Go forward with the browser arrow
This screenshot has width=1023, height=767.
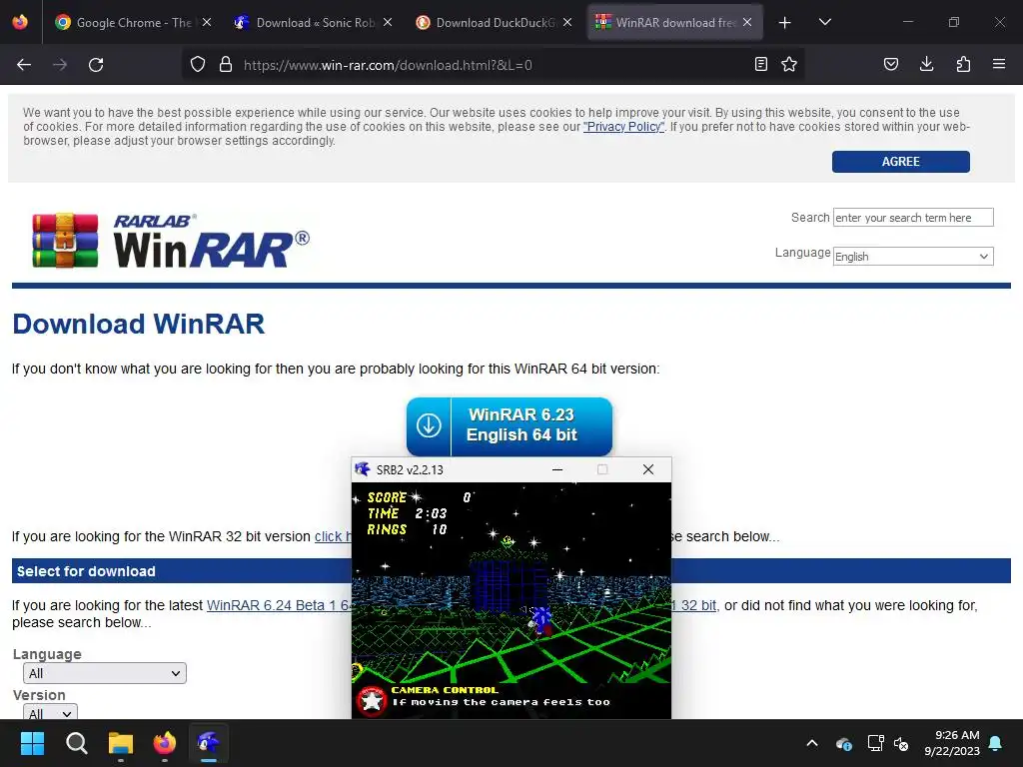tap(60, 65)
